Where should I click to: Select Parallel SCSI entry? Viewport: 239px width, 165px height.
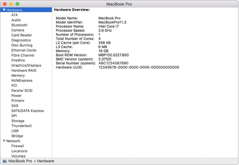(x=22, y=91)
